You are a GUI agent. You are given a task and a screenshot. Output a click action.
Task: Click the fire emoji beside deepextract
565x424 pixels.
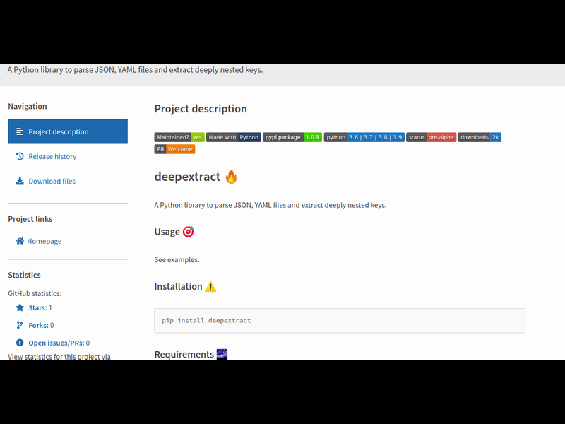[231, 177]
